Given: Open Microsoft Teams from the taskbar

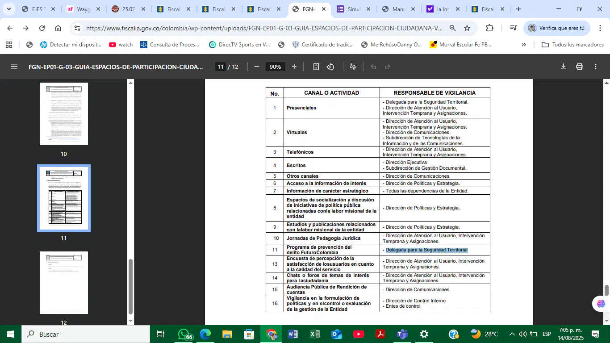Looking at the screenshot, I should (402, 334).
